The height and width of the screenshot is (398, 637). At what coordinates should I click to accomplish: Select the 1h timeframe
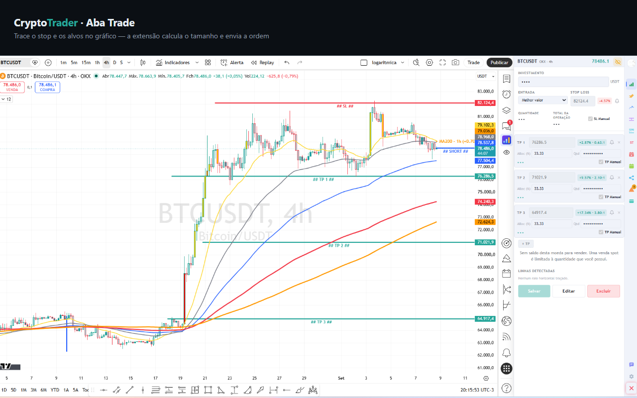tap(98, 63)
